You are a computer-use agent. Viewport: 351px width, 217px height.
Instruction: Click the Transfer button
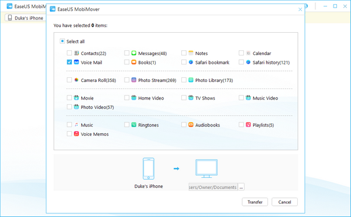(255, 202)
